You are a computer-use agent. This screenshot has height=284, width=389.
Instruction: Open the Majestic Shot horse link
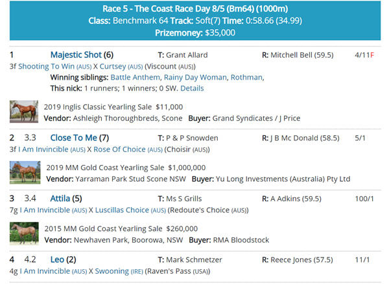click(76, 55)
